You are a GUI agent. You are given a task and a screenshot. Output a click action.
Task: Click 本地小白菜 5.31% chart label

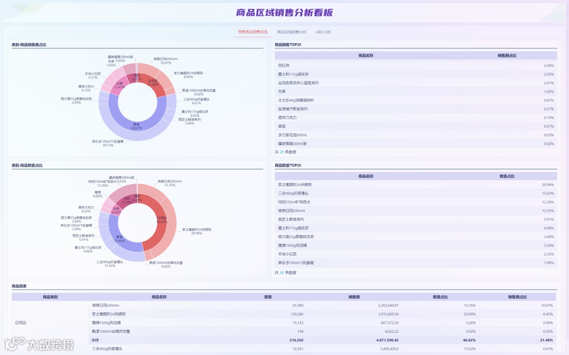tap(93, 75)
